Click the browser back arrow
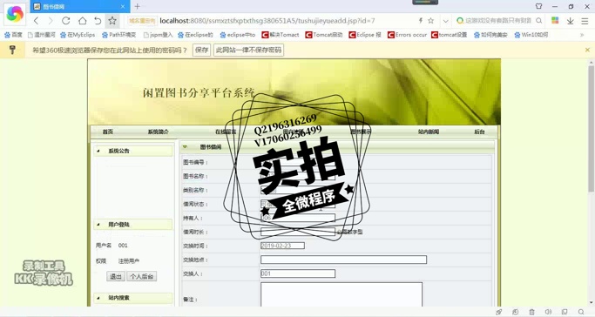This screenshot has width=595, height=317. [x=36, y=21]
